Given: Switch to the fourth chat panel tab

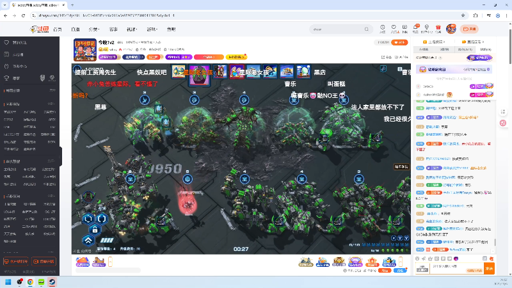Looking at the screenshot, I should tap(486, 49).
